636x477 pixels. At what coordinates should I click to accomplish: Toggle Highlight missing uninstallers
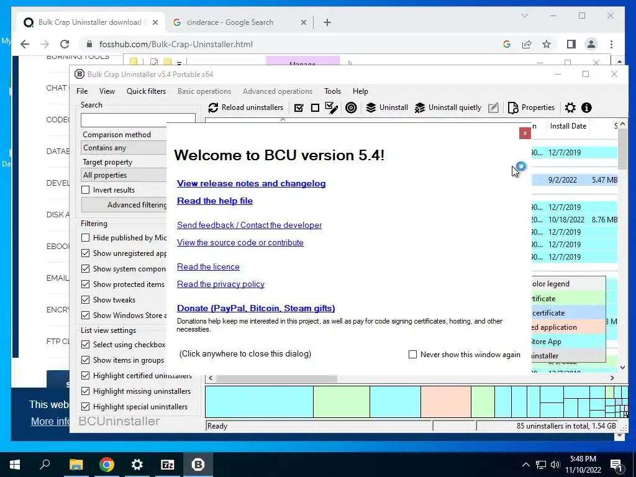point(85,391)
